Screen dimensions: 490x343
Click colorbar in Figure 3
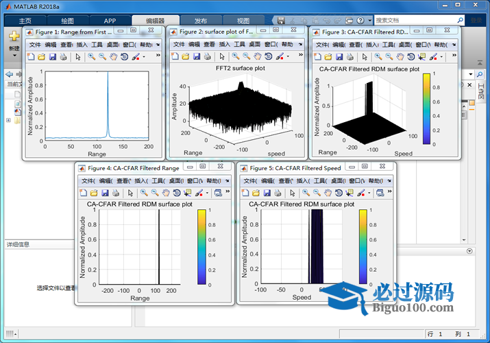coord(426,109)
